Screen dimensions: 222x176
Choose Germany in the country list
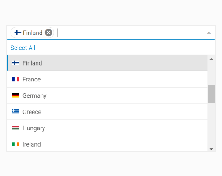(107, 95)
